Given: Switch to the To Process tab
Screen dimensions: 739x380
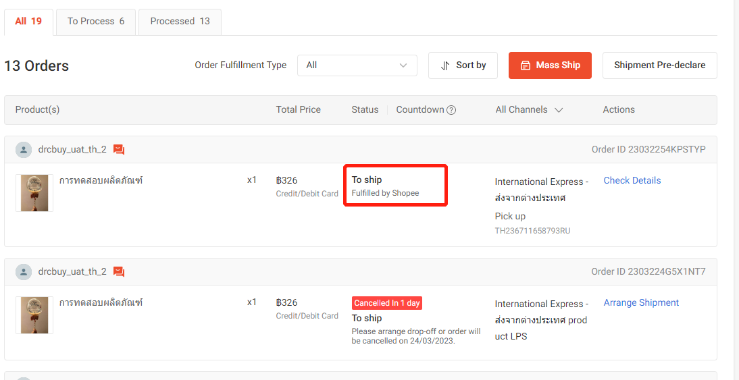Looking at the screenshot, I should 96,22.
